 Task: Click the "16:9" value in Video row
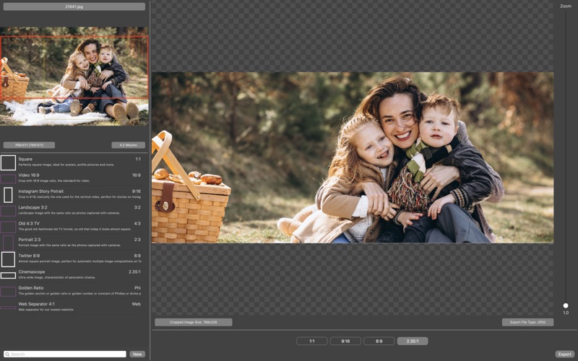[x=137, y=175]
